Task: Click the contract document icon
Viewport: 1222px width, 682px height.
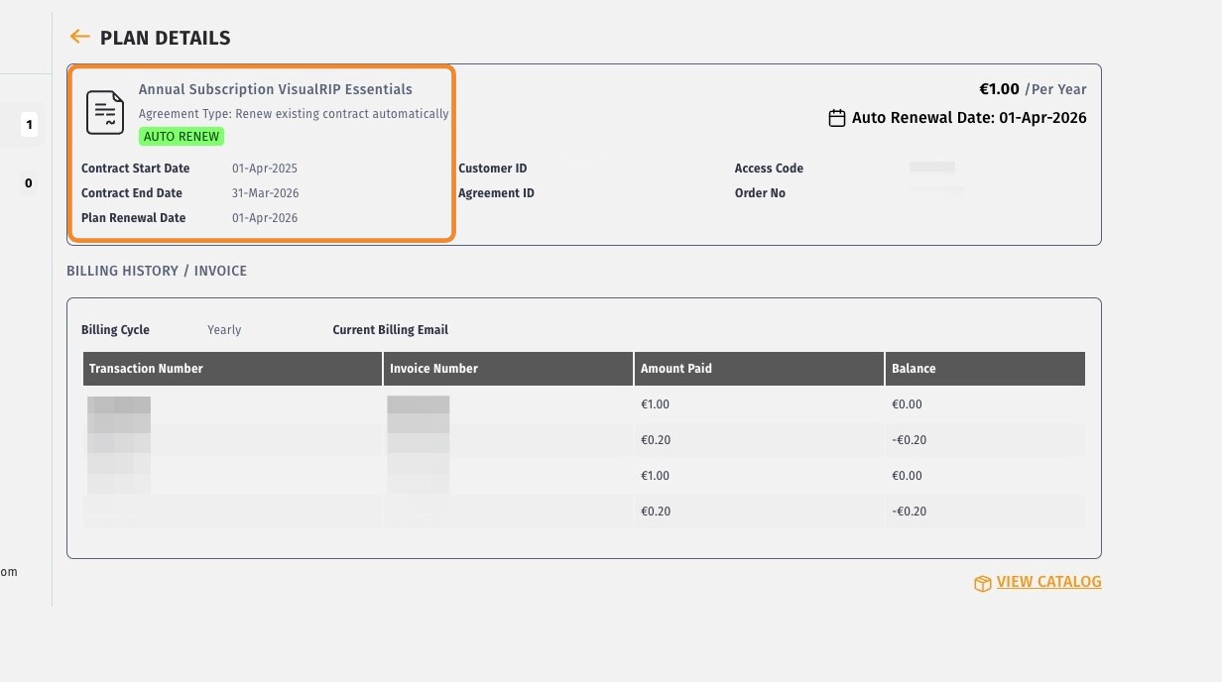Action: click(105, 112)
